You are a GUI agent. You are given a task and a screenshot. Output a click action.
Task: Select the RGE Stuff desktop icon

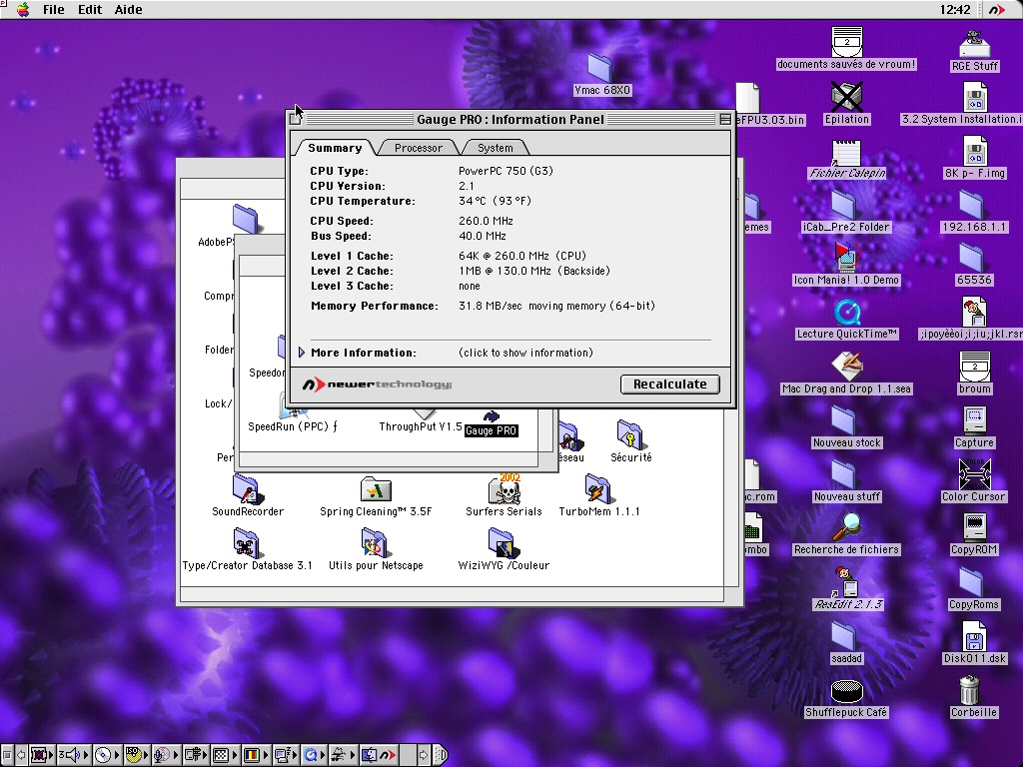(975, 44)
